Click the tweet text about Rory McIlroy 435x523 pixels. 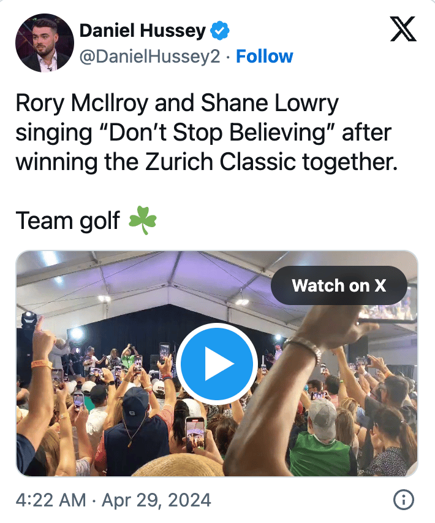pyautogui.click(x=202, y=133)
